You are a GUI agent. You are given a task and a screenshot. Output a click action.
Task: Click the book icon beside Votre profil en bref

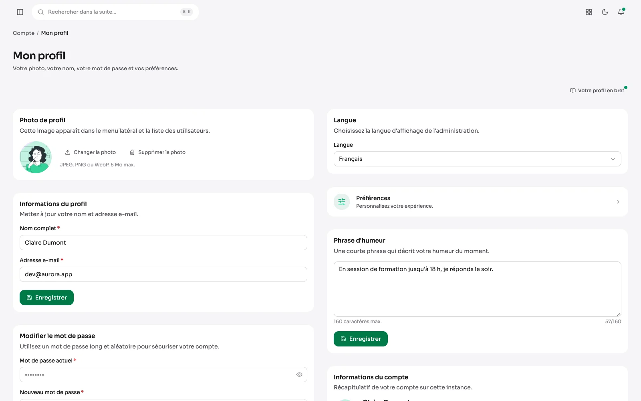[x=573, y=91]
